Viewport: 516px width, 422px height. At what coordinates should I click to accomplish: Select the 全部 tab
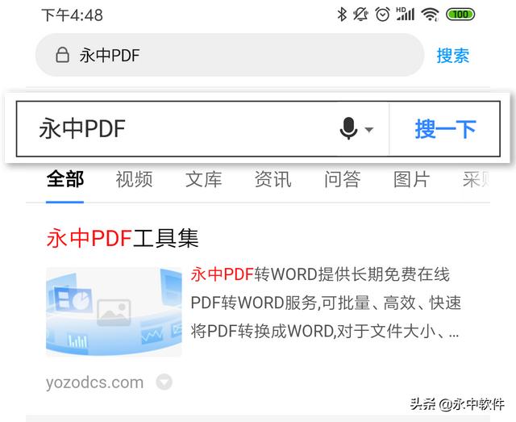(x=65, y=179)
